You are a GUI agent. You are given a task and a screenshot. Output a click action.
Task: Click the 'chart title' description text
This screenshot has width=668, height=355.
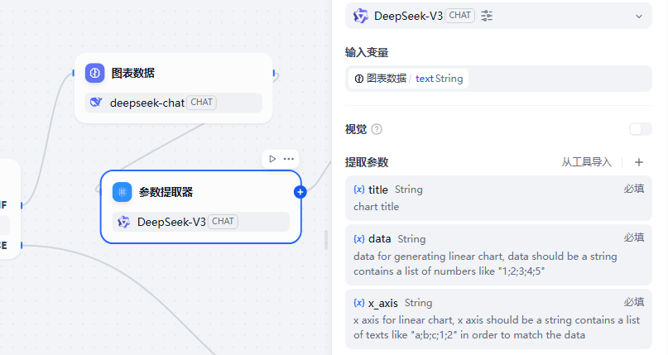[x=376, y=207]
